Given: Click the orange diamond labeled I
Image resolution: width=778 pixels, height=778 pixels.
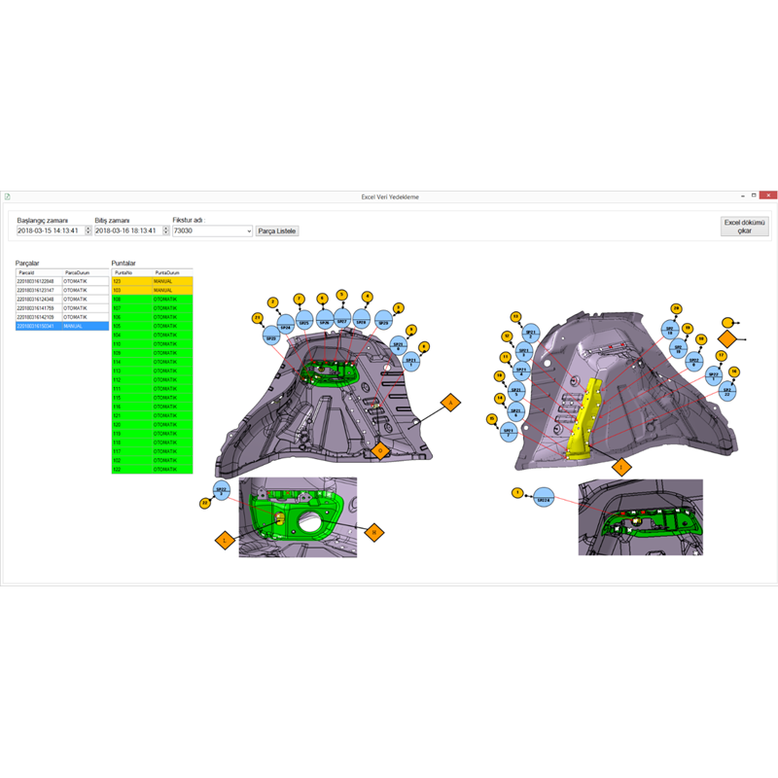Looking at the screenshot, I should tap(621, 467).
